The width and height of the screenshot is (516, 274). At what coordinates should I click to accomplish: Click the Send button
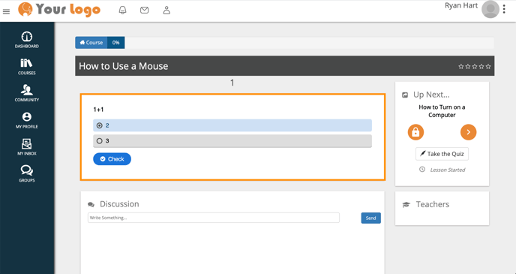370,218
